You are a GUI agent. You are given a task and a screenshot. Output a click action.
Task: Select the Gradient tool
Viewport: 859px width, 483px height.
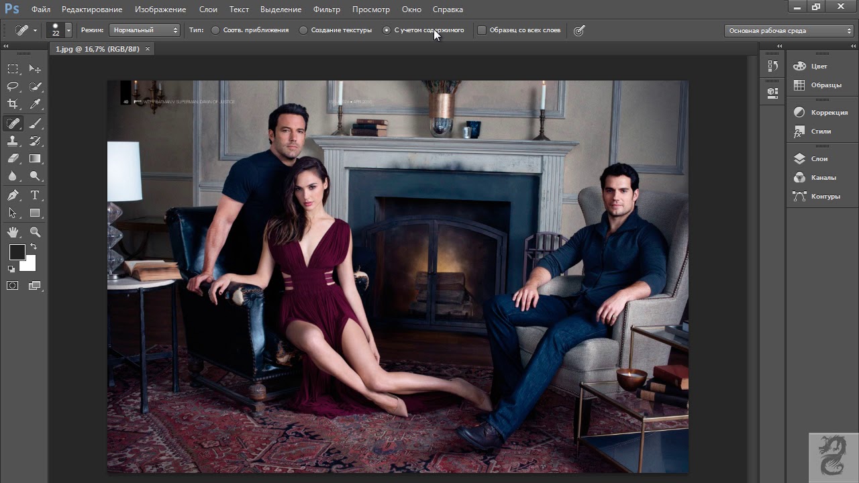(x=35, y=159)
